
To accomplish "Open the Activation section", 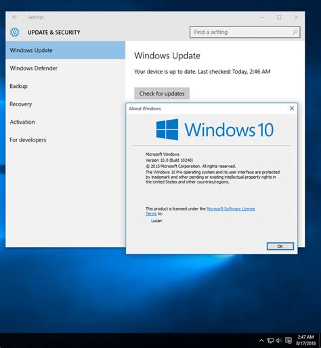I will tap(65, 122).
